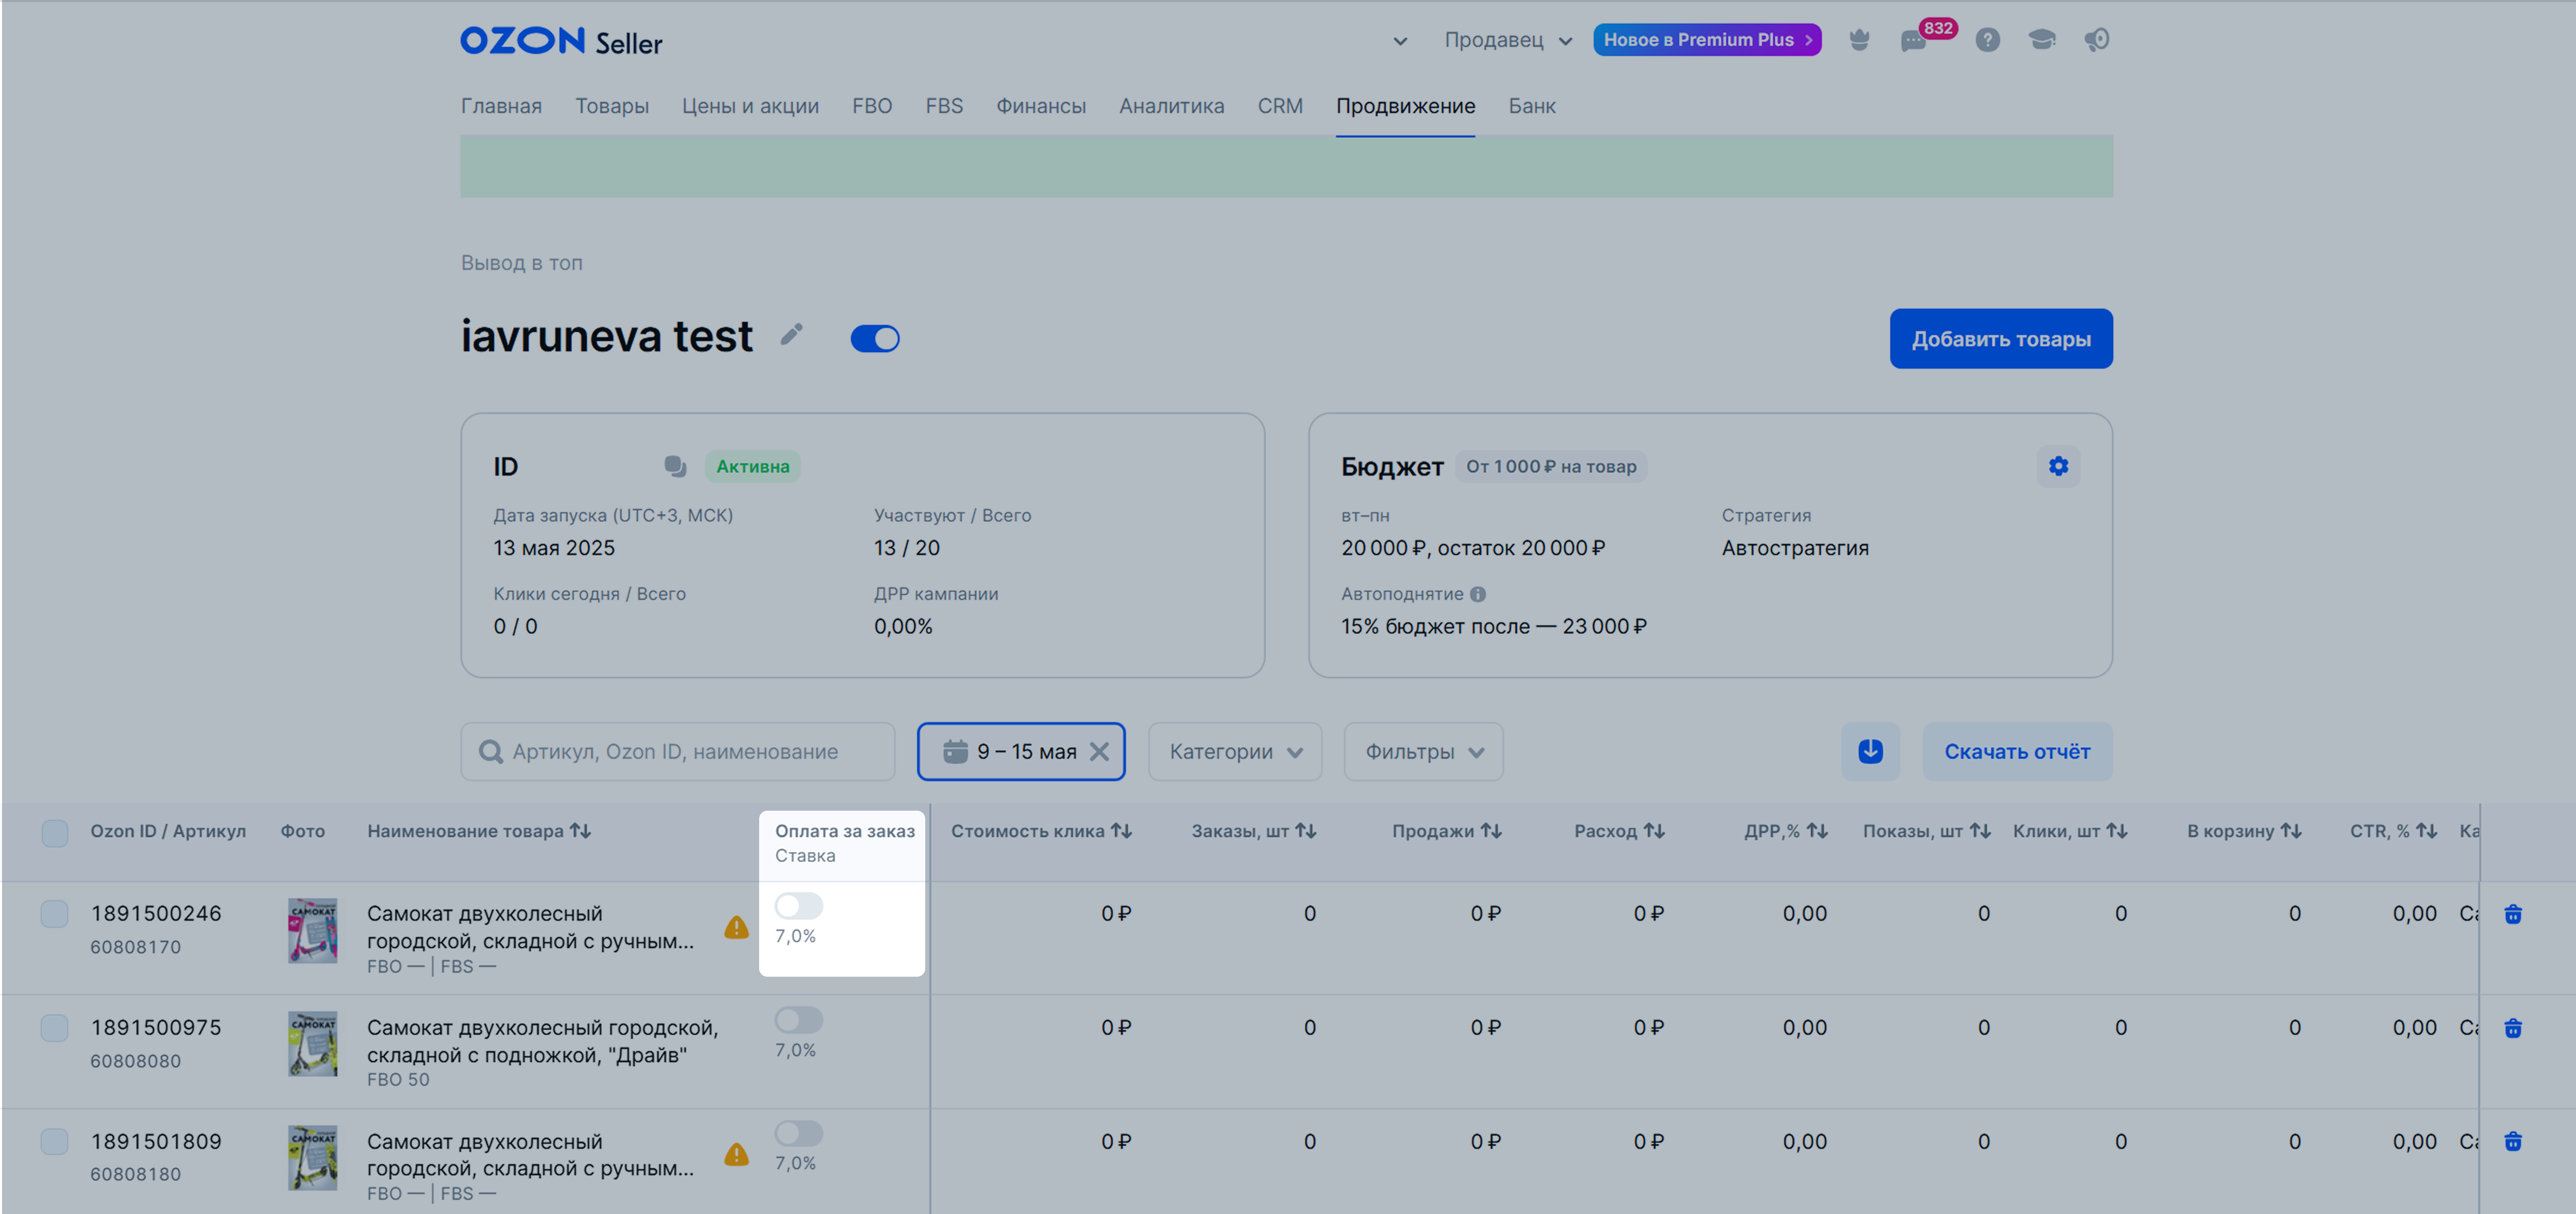Open thumbnail of product 1891500975
Image resolution: width=2576 pixels, height=1214 pixels.
[x=313, y=1044]
